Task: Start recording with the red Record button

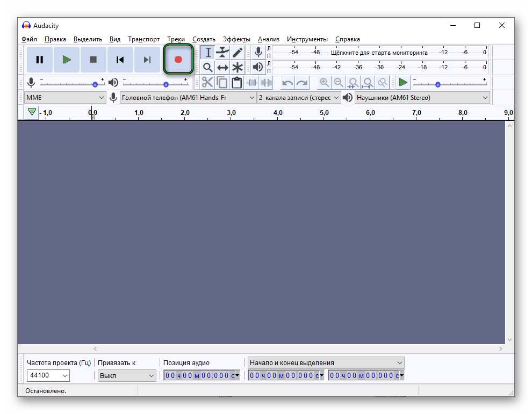Action: click(x=178, y=60)
